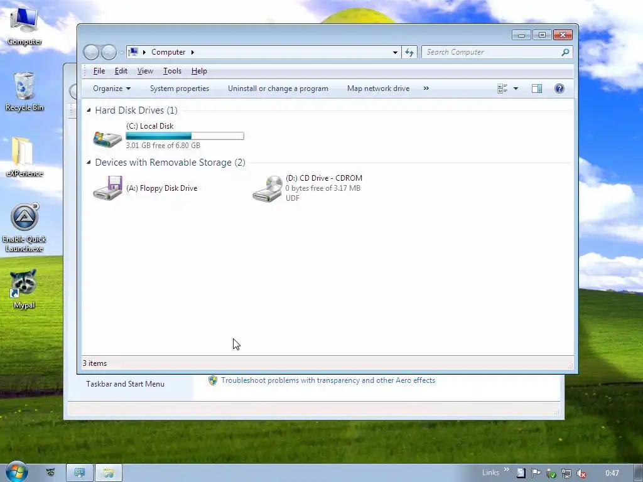
Task: Click the first tray icon beside Links chevron
Action: pyautogui.click(x=521, y=473)
